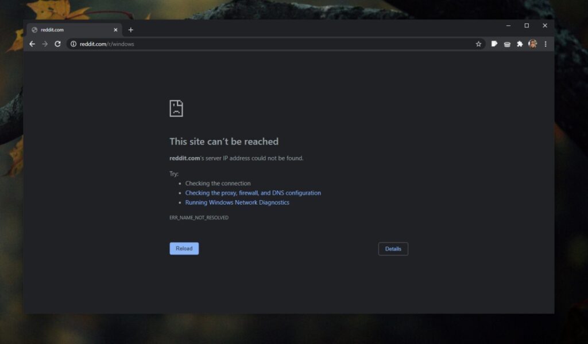
Task: Click the Reload button
Action: tap(184, 248)
